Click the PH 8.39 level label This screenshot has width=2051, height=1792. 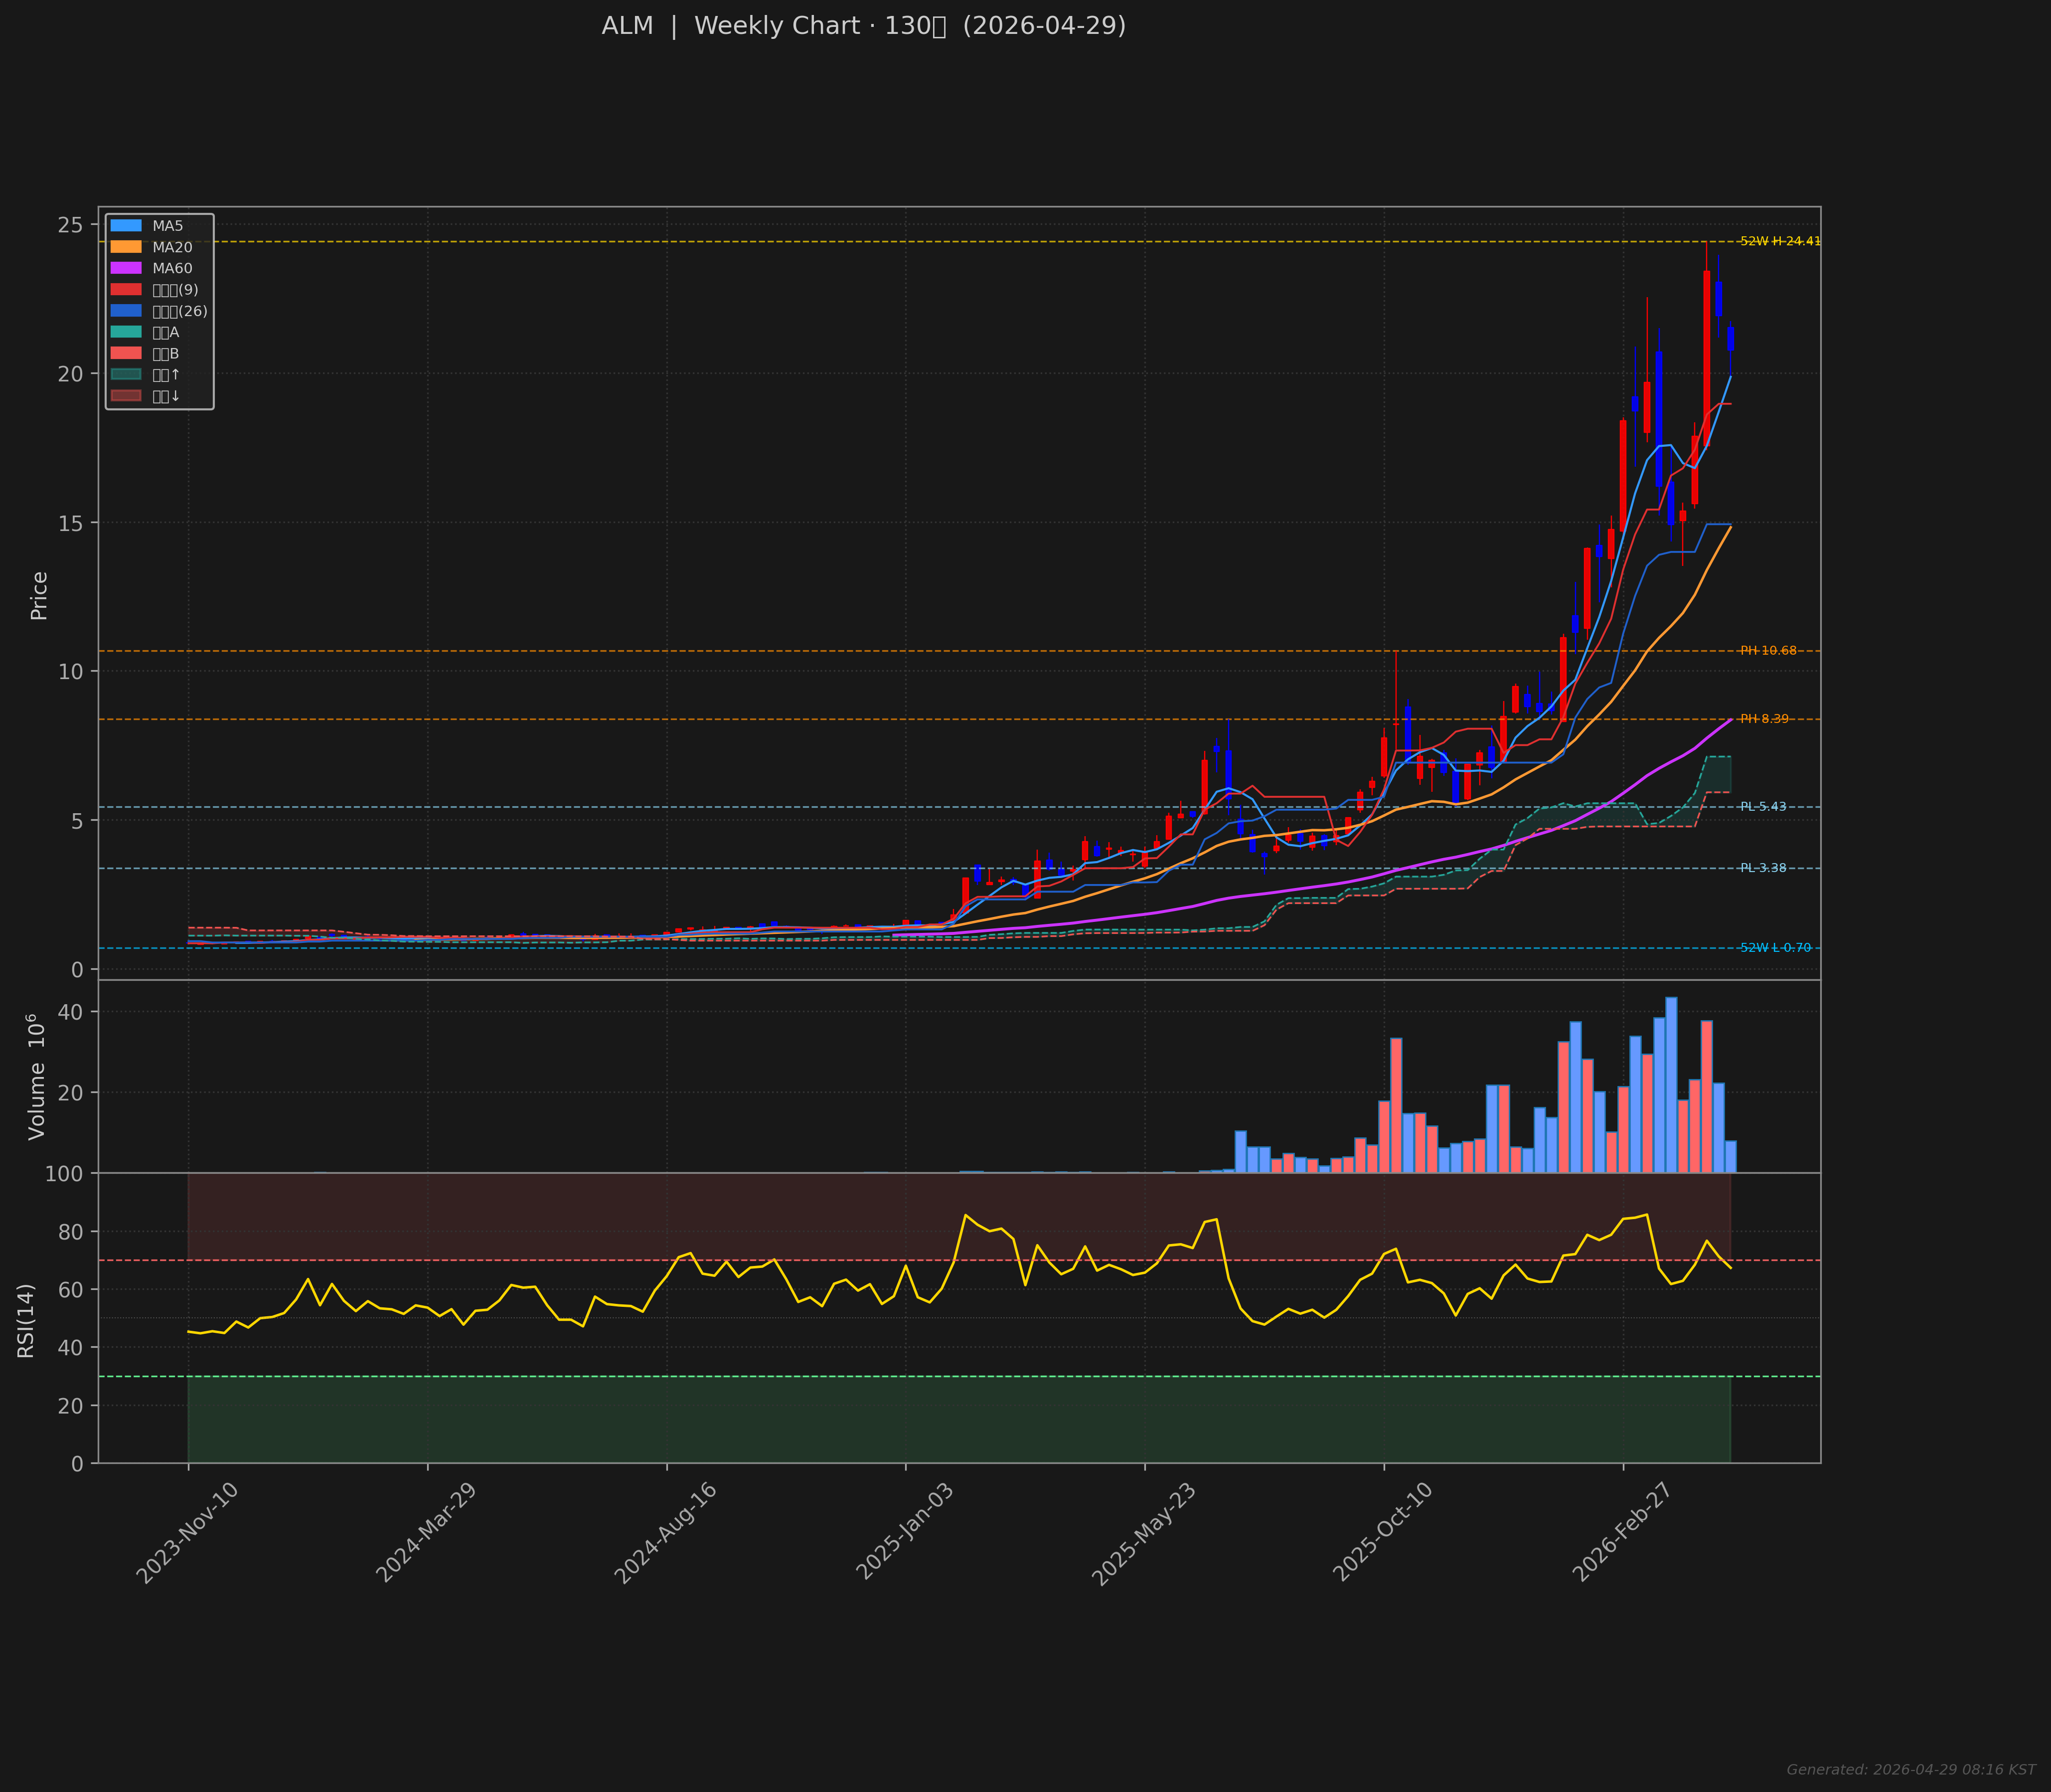click(x=1764, y=719)
